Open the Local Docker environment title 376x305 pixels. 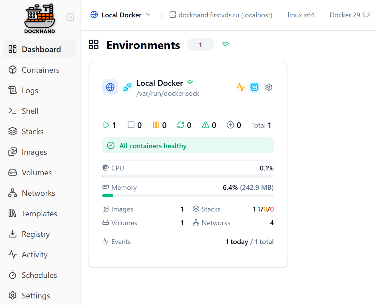[160, 83]
